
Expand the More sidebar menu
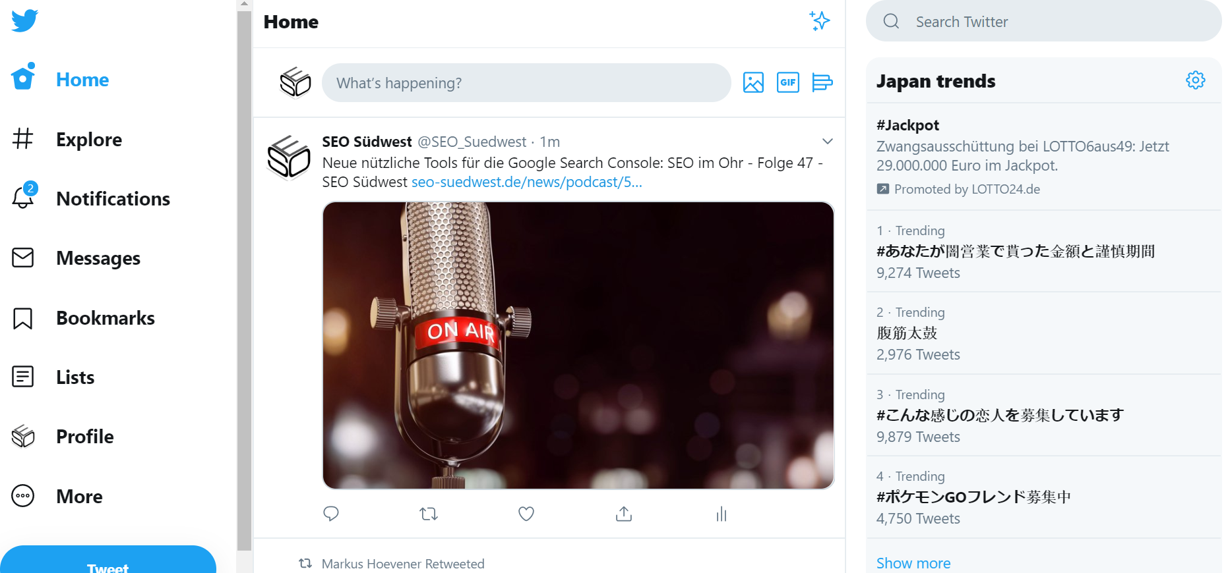(78, 496)
